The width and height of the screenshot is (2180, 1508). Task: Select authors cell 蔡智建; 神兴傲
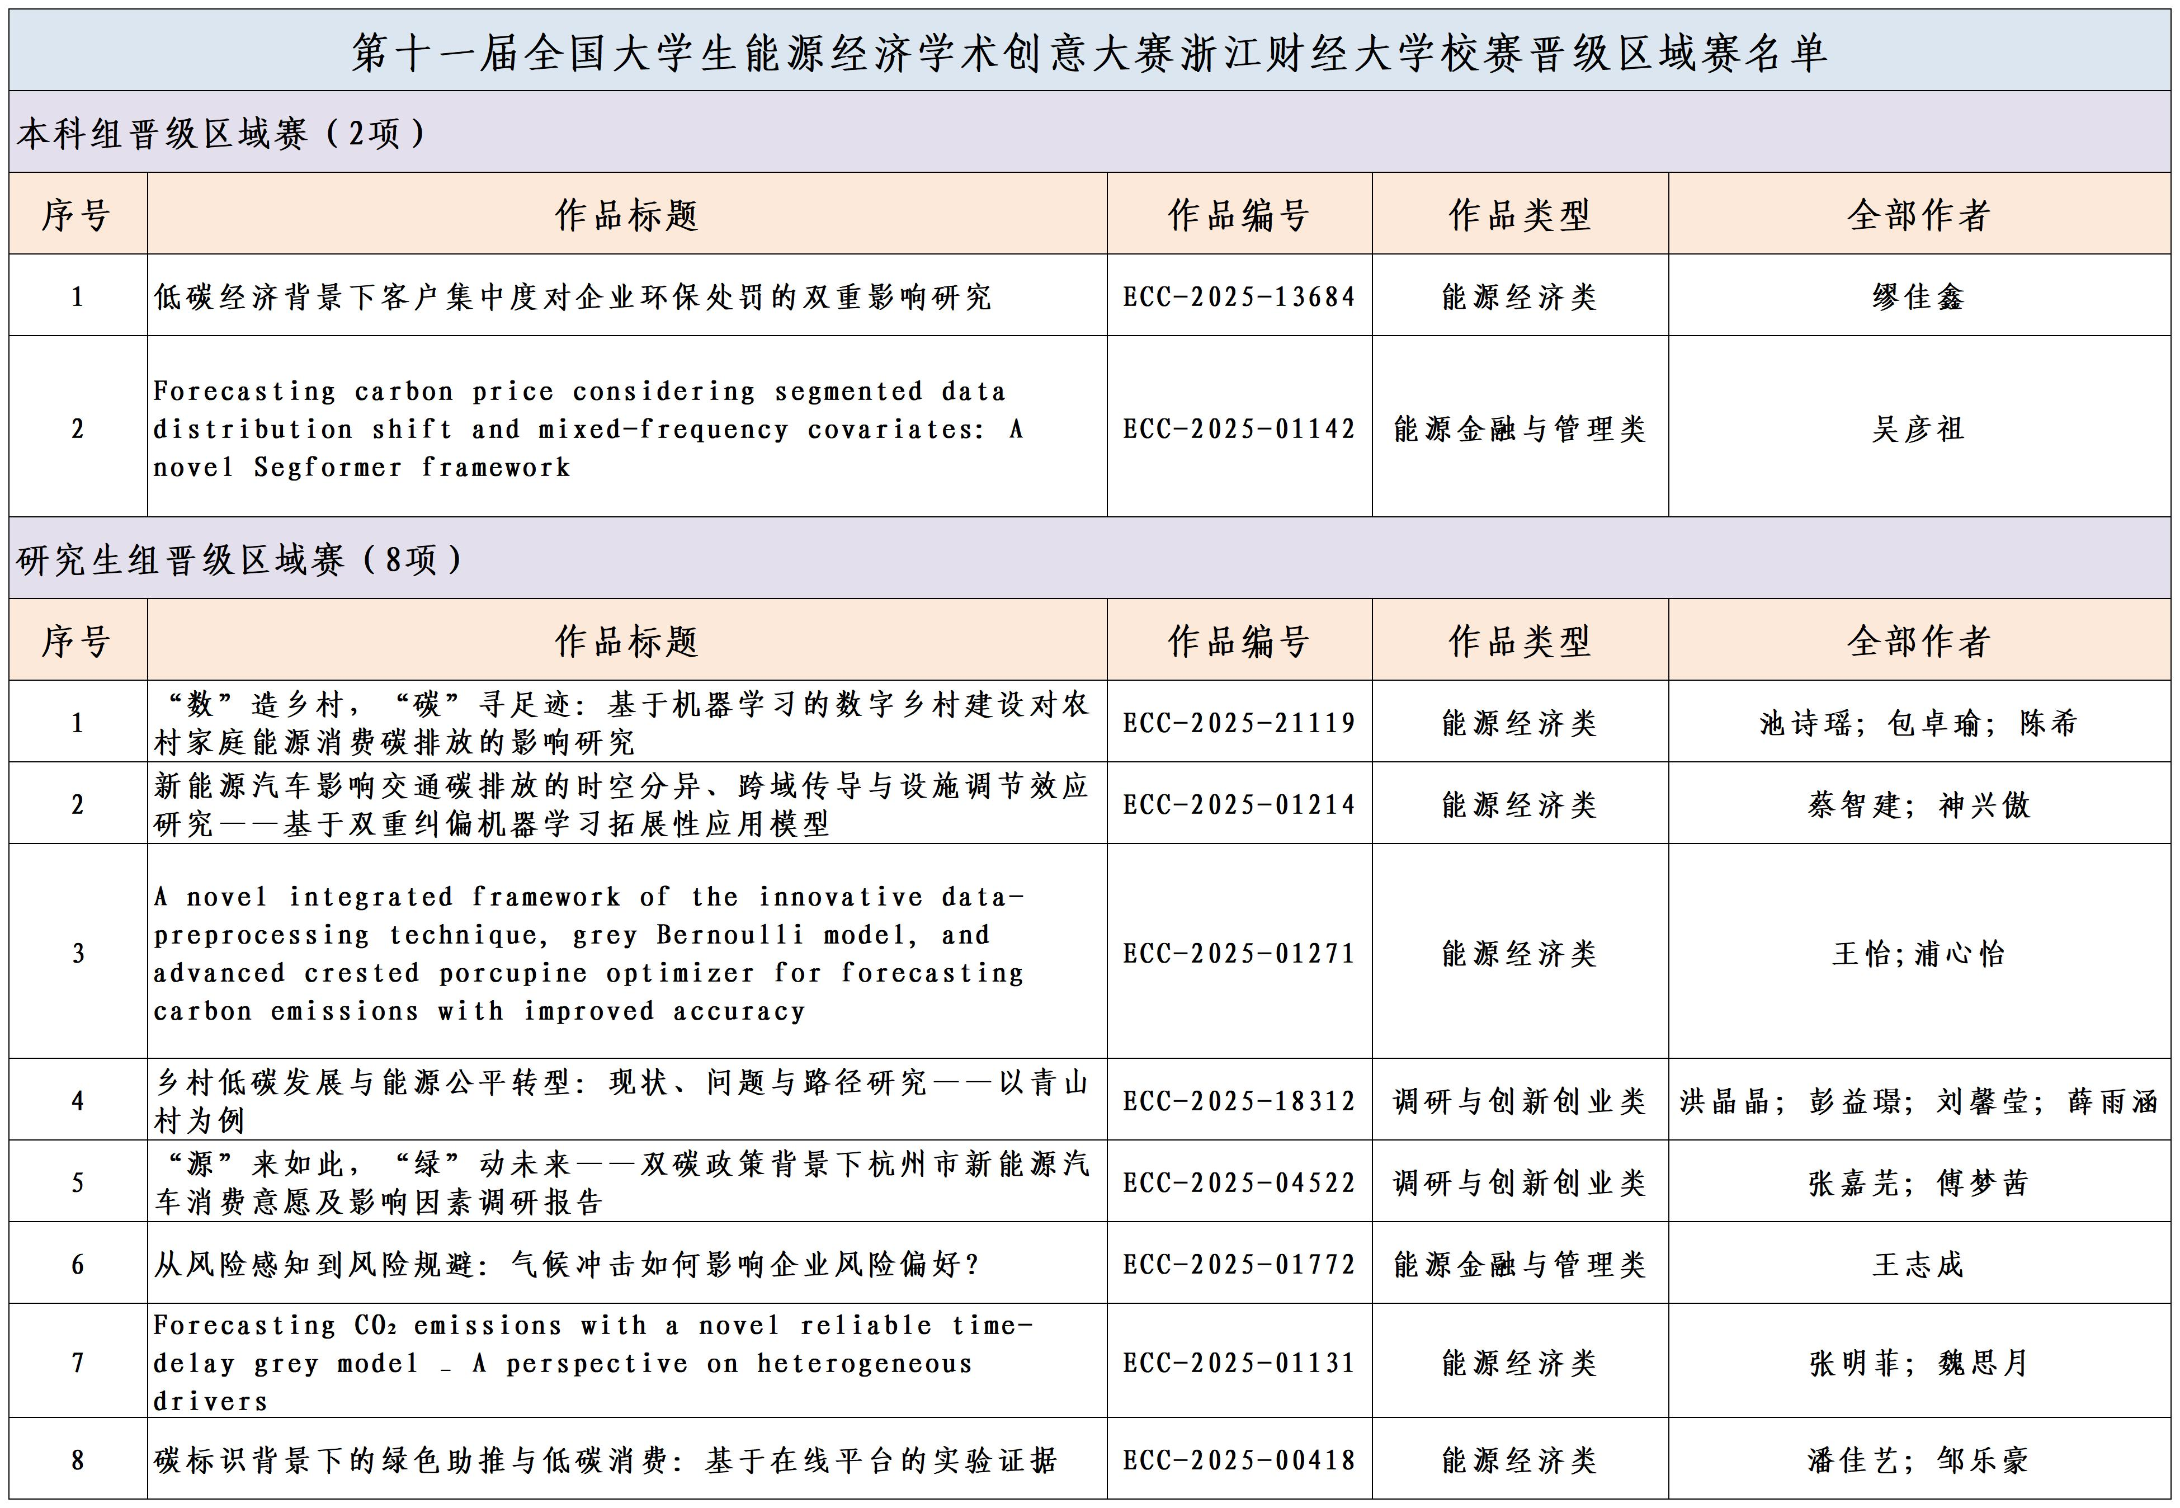[x=1918, y=804]
